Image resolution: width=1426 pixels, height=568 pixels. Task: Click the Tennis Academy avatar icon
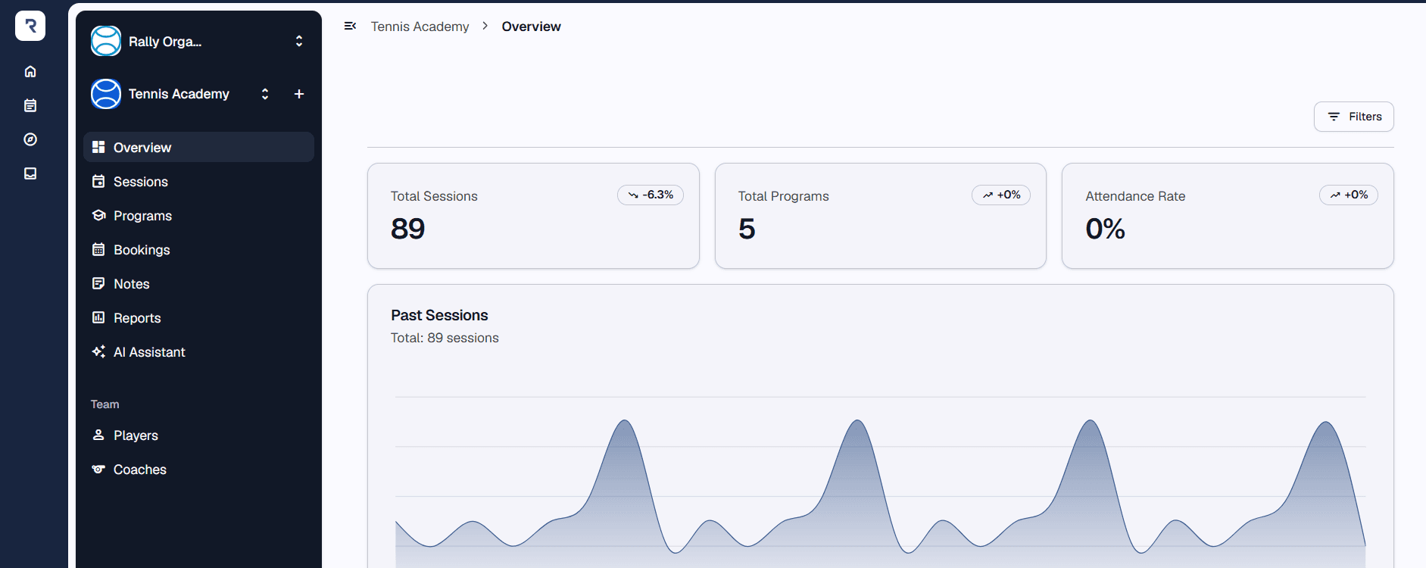click(x=106, y=94)
